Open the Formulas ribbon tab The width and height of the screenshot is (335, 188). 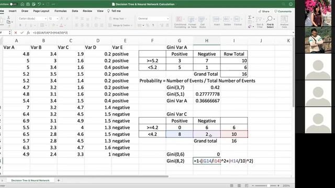61,11
